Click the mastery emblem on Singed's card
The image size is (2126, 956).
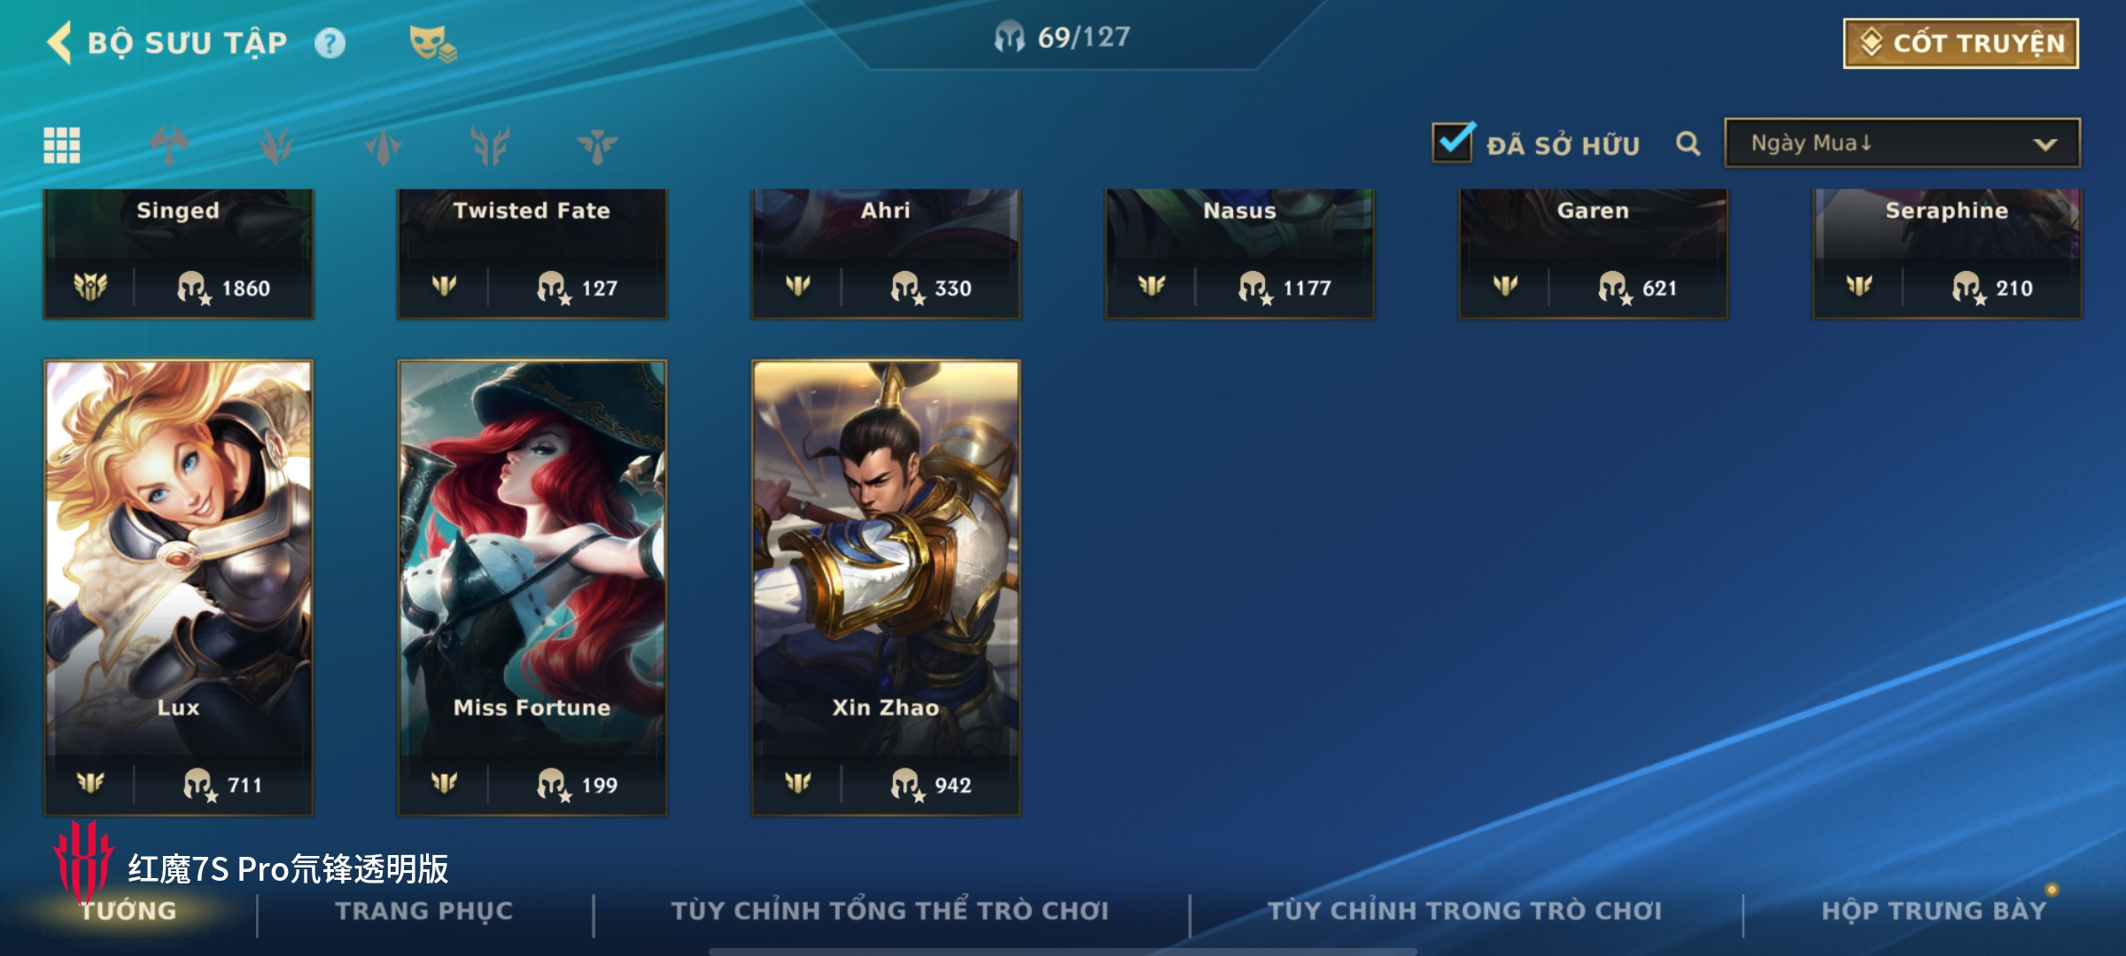[x=90, y=287]
